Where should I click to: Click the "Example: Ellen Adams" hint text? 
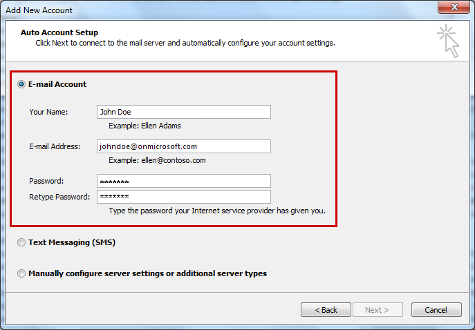(x=145, y=126)
